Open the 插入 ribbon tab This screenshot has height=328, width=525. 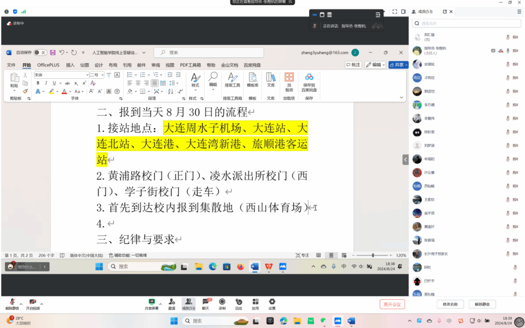[70, 65]
